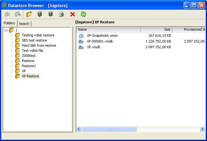Click the XP folder icon

click(x=17, y=71)
